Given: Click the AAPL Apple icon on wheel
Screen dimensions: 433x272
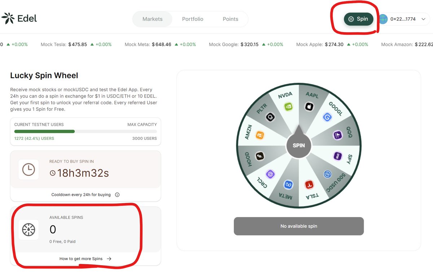Looking at the screenshot, I should 309,107.
